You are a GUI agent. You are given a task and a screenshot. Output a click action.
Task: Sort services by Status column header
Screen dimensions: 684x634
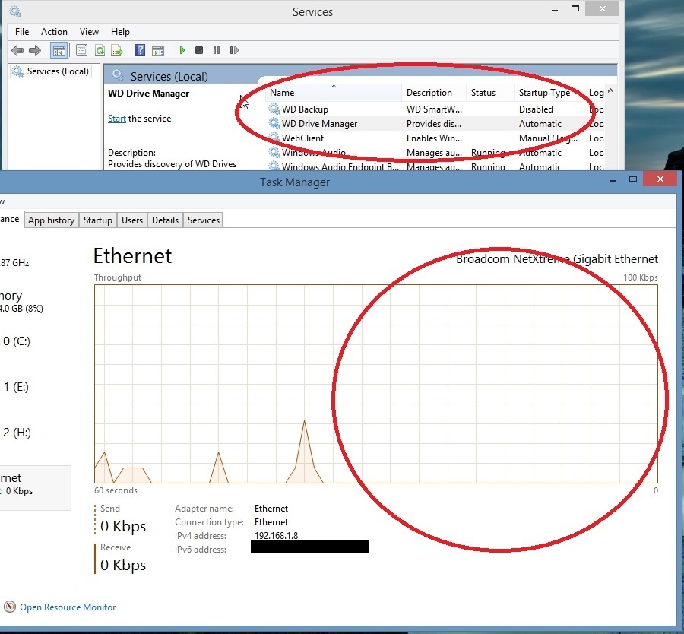(x=489, y=93)
